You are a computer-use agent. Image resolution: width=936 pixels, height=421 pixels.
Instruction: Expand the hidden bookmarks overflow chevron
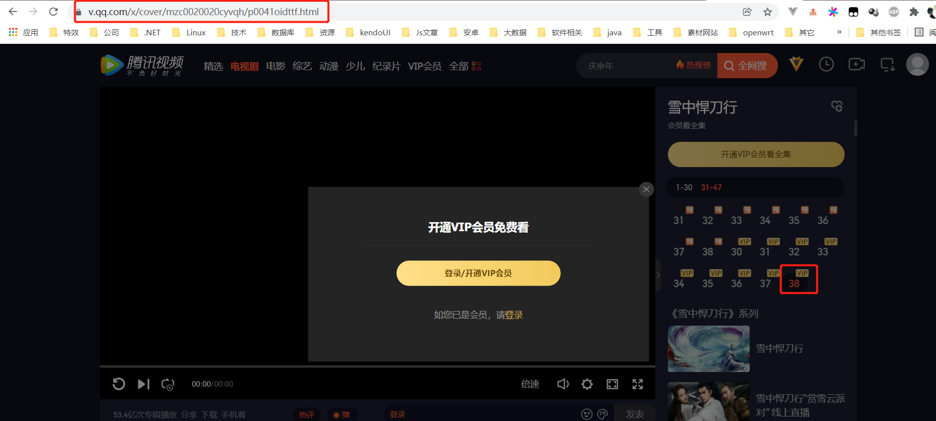(x=839, y=32)
